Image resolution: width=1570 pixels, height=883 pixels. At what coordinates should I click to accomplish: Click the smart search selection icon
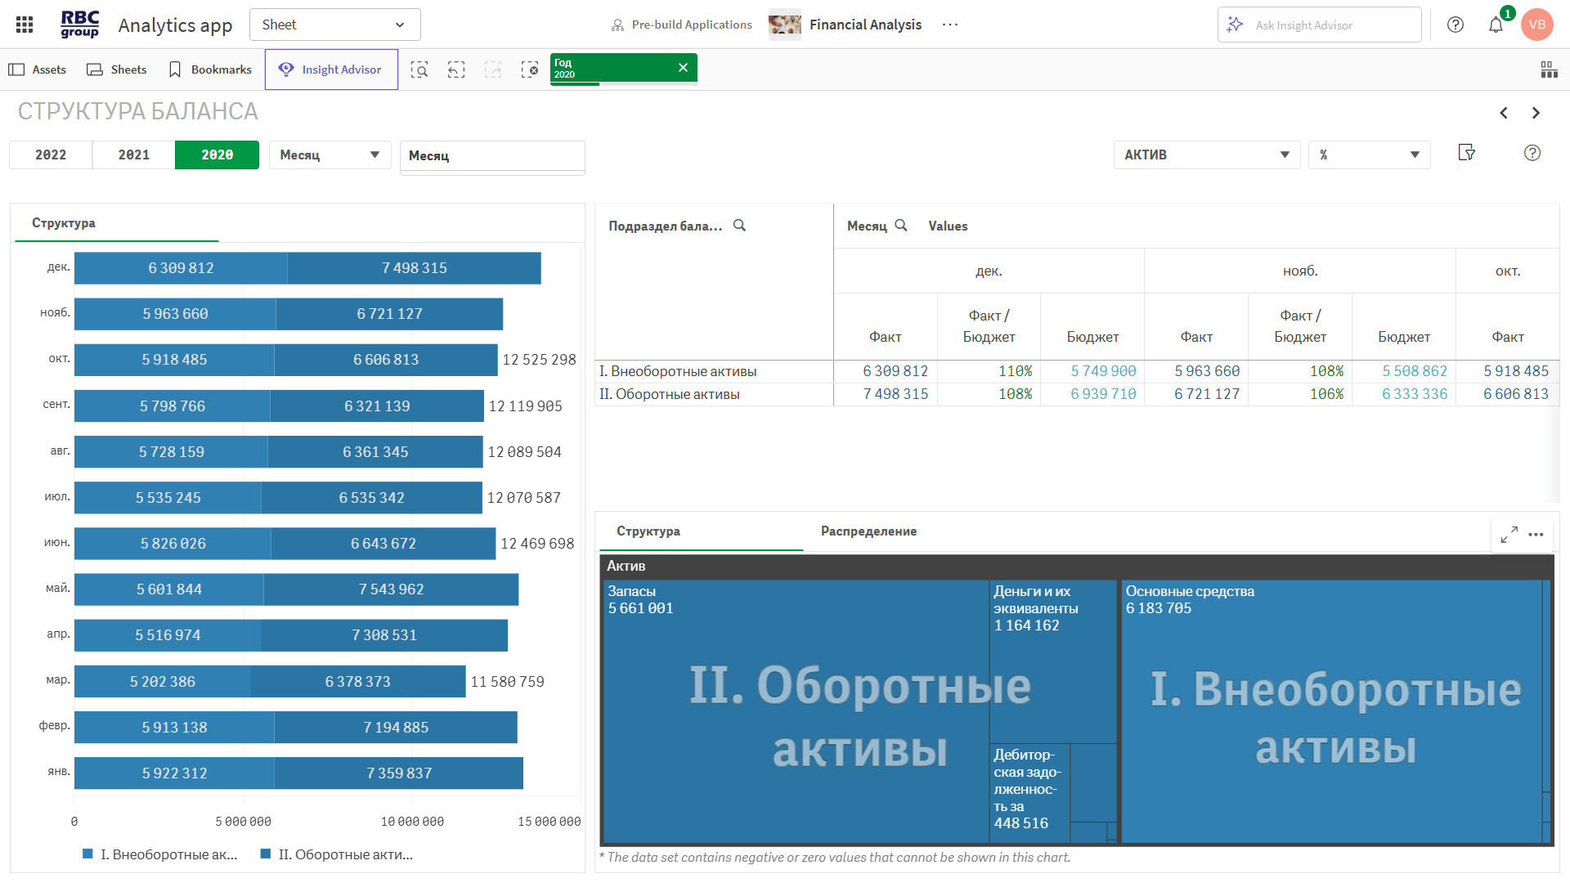pos(419,69)
